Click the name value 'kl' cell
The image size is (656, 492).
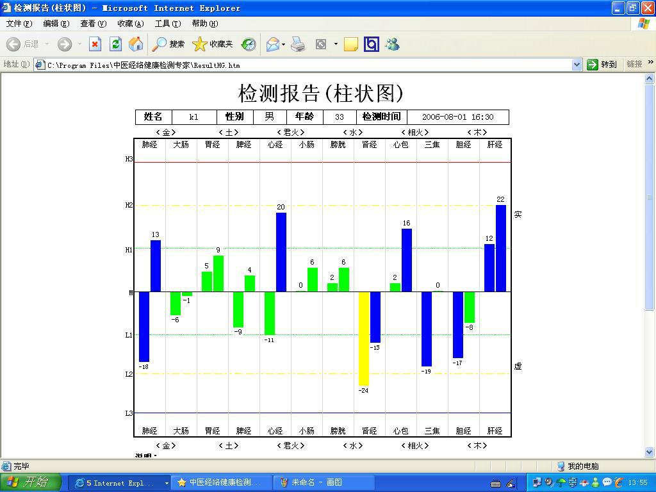click(194, 117)
